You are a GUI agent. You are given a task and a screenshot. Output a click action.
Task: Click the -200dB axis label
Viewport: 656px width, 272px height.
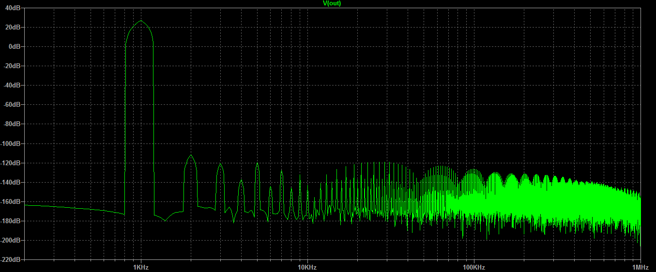(11, 240)
